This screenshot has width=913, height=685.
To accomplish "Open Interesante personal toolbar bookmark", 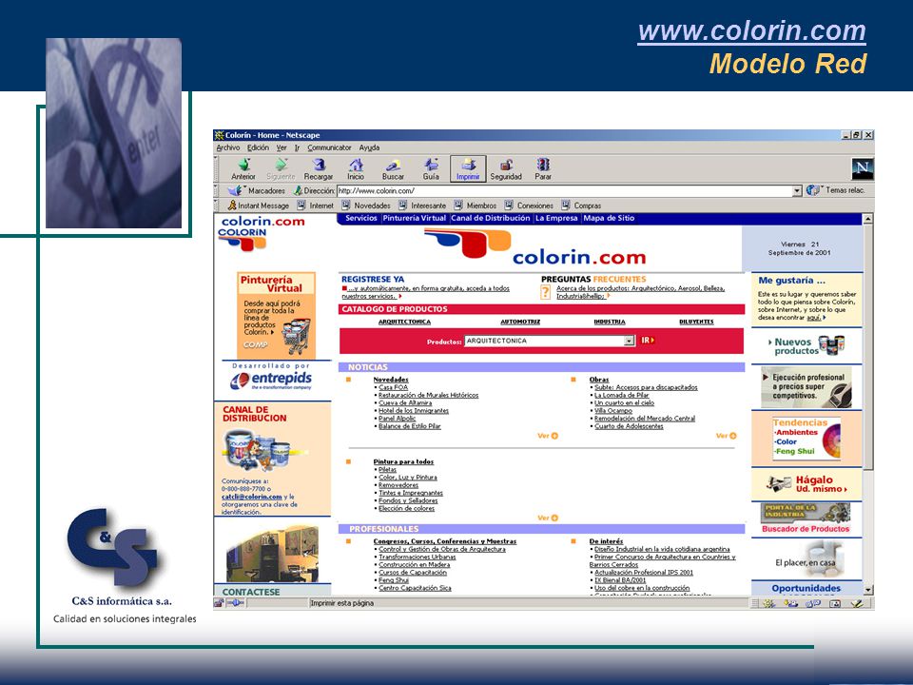I will pyautogui.click(x=422, y=205).
